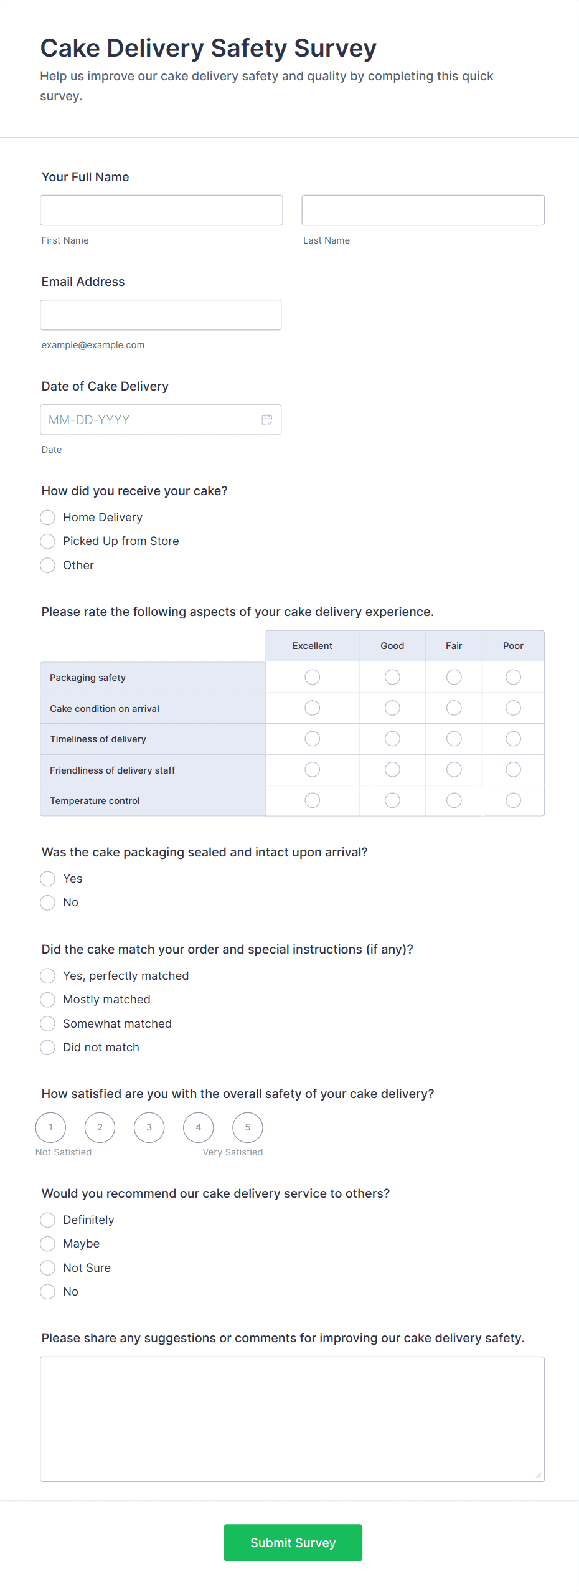Choose Not Sure recommendation option
579x1592 pixels.
48,1268
